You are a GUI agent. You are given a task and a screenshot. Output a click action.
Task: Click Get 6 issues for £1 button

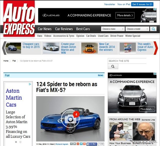[142, 4]
